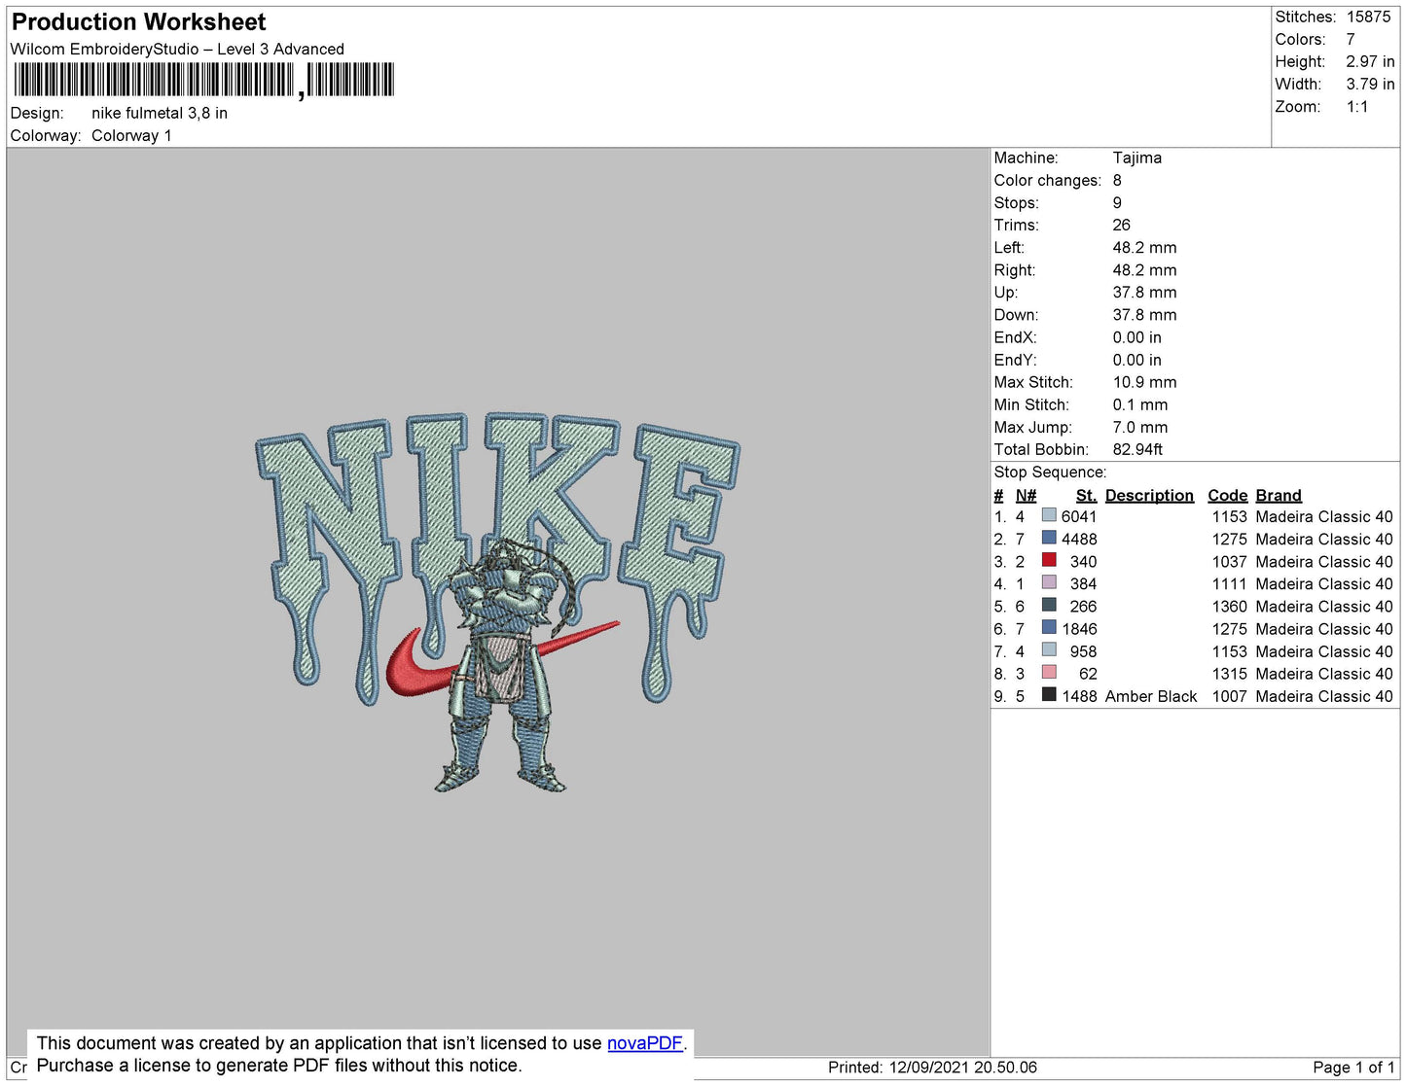Image resolution: width=1406 pixels, height=1086 pixels.
Task: Click the novaPDF hyperlink
Action: [644, 1043]
